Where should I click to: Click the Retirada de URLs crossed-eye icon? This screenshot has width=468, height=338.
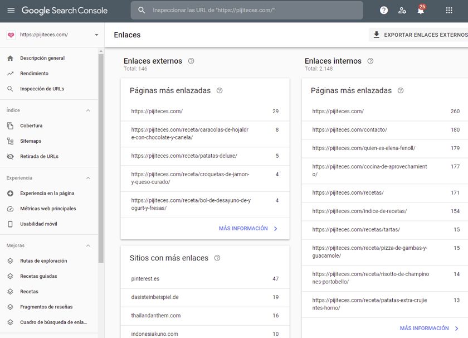pyautogui.click(x=10, y=156)
